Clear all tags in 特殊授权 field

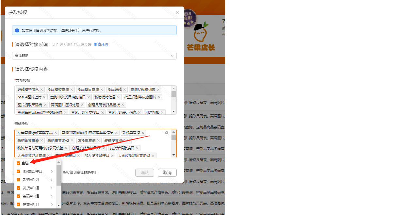point(167,133)
